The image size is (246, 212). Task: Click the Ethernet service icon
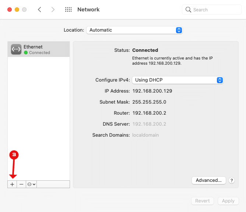pyautogui.click(x=16, y=49)
